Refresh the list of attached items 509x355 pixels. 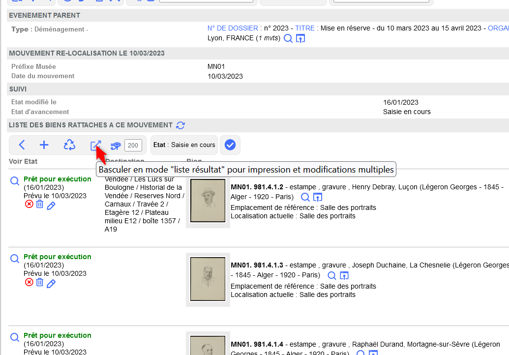point(180,125)
